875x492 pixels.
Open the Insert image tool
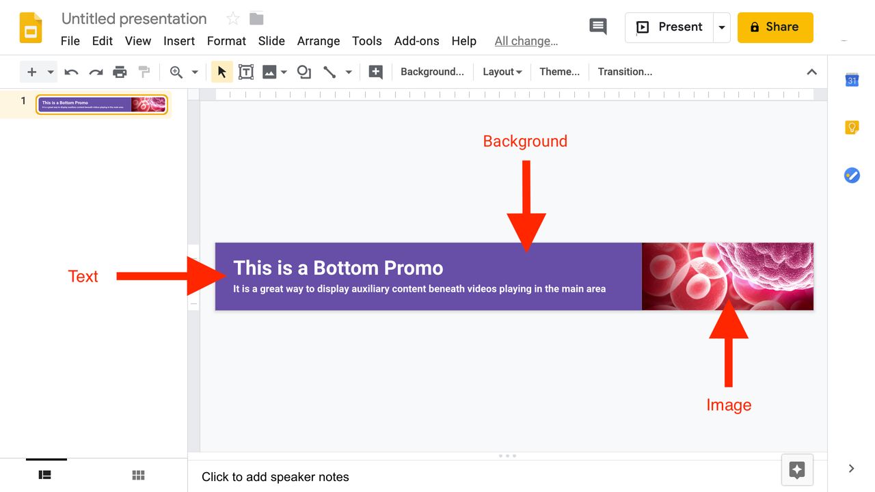270,71
